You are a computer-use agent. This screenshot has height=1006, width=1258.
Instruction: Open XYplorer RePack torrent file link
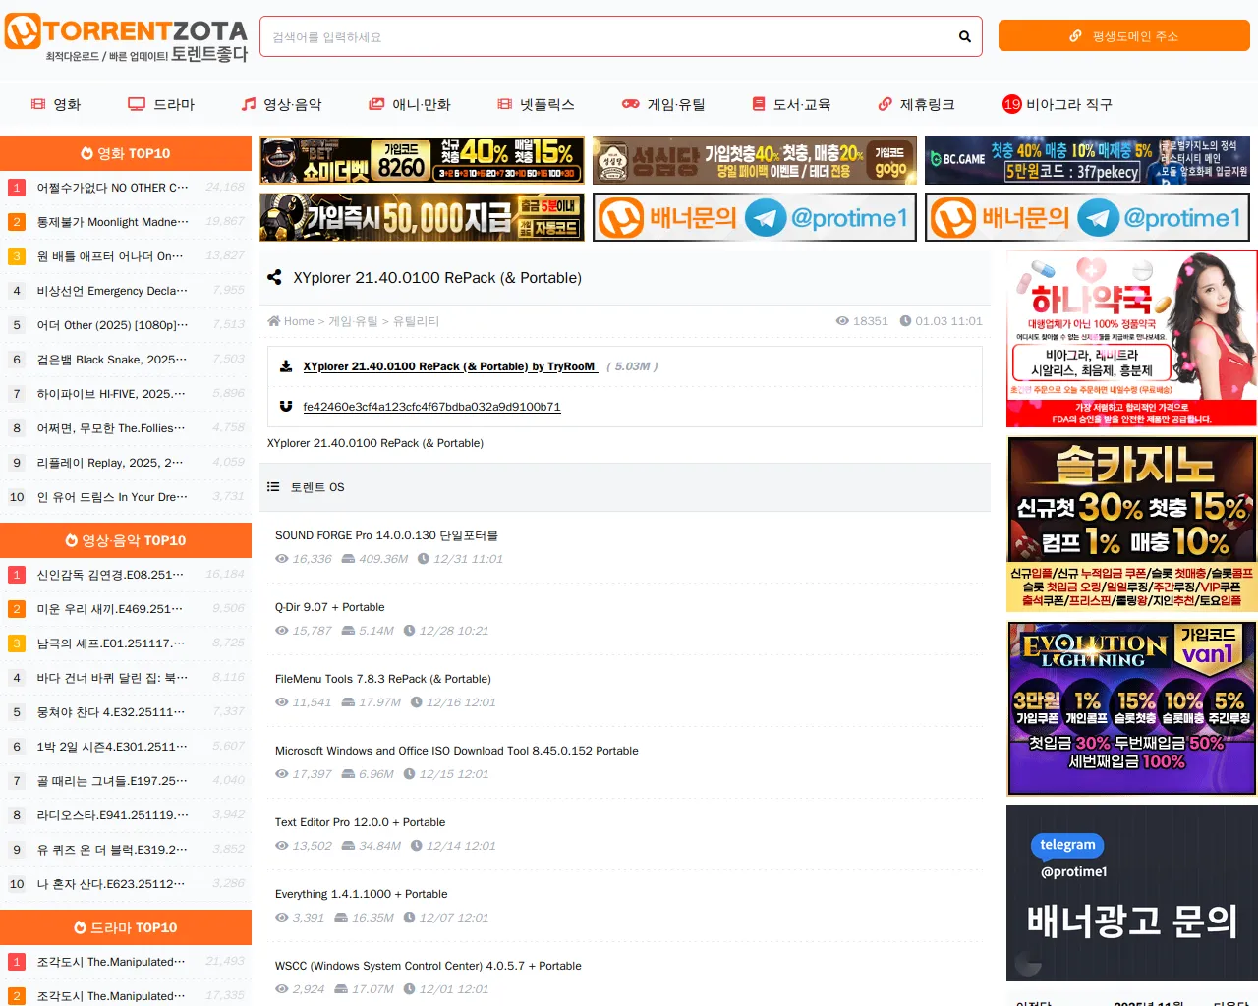coord(448,366)
